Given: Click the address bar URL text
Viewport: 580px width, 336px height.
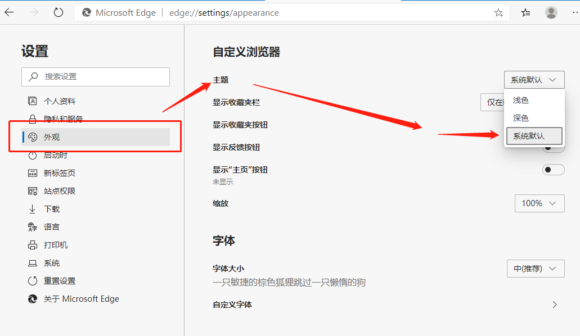Looking at the screenshot, I should coord(224,13).
